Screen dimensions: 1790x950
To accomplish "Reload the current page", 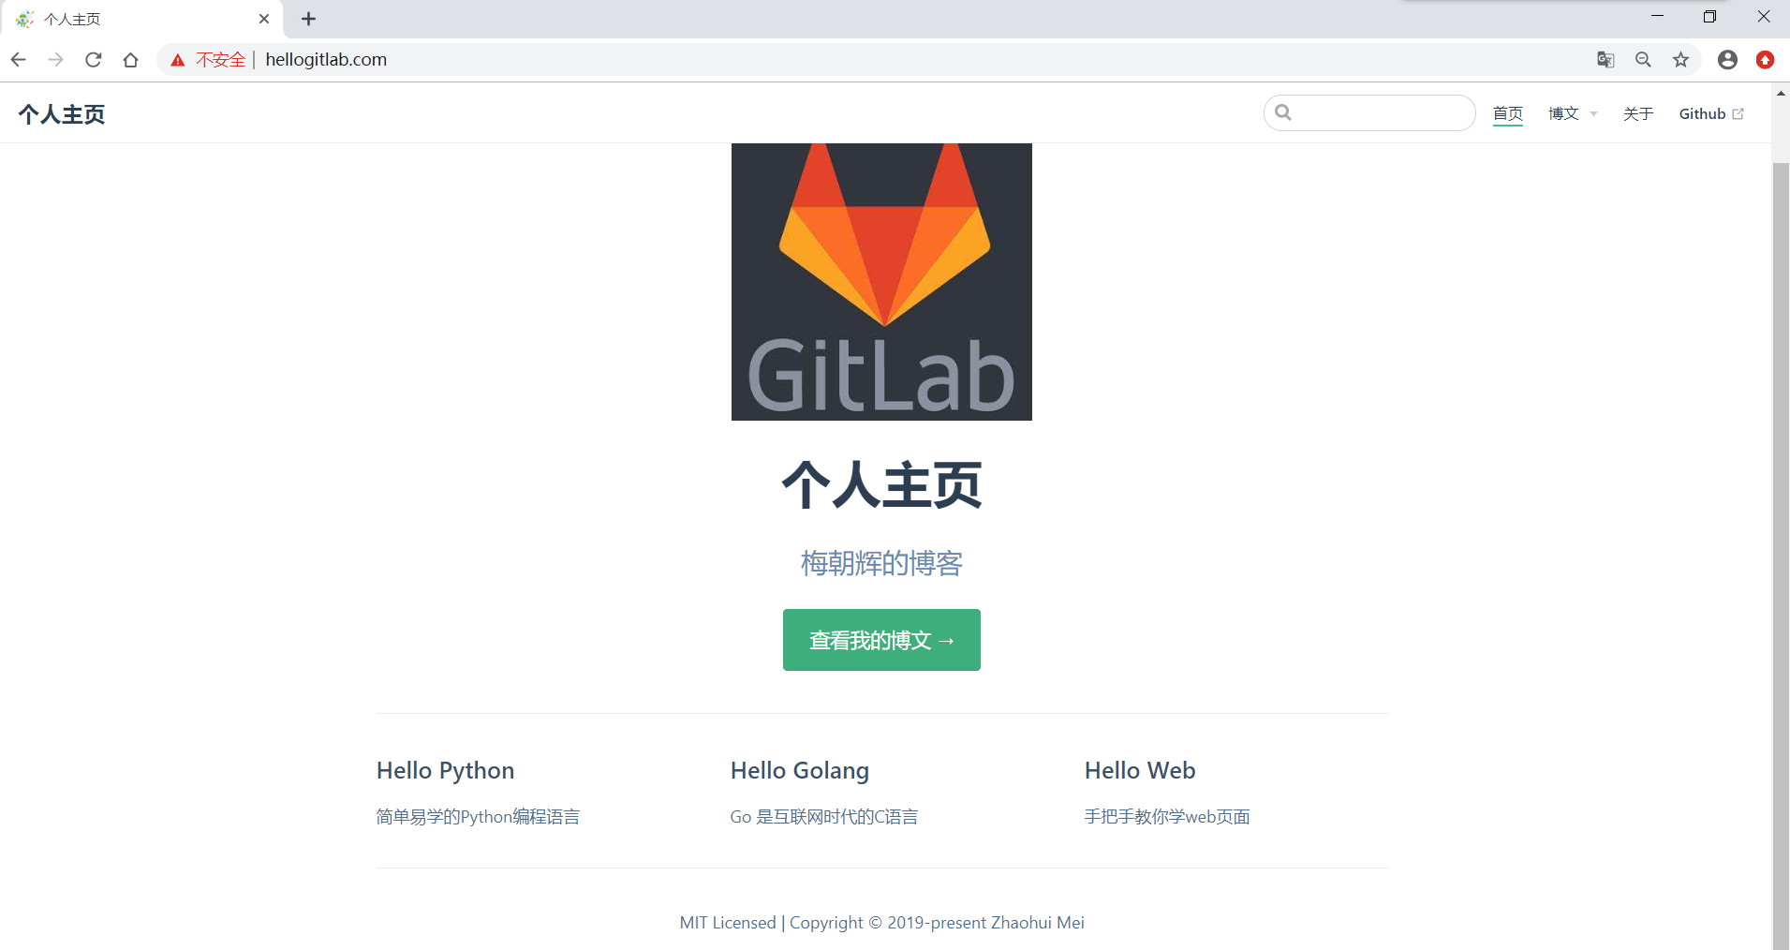I will tap(94, 60).
